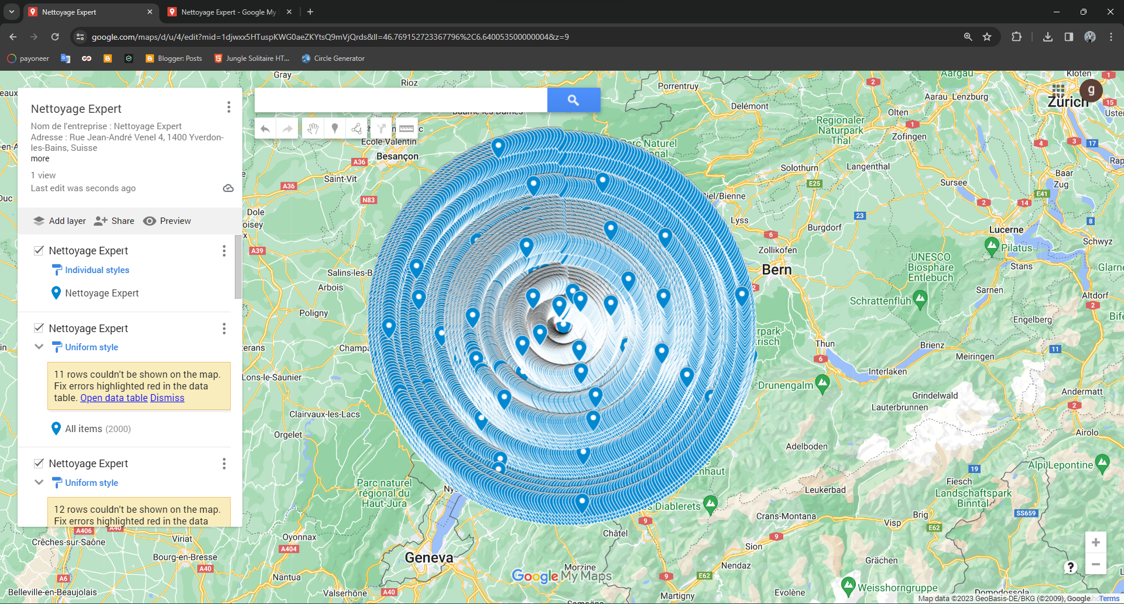1124x604 pixels.
Task: Open options for first Nettoyage Expert layer
Action: click(x=224, y=251)
